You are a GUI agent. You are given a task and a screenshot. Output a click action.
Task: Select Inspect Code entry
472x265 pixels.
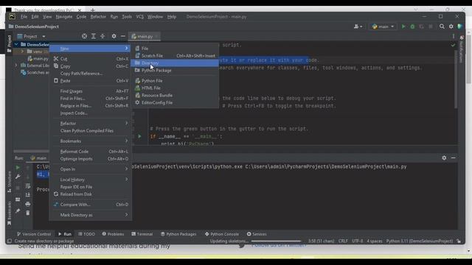91,113
